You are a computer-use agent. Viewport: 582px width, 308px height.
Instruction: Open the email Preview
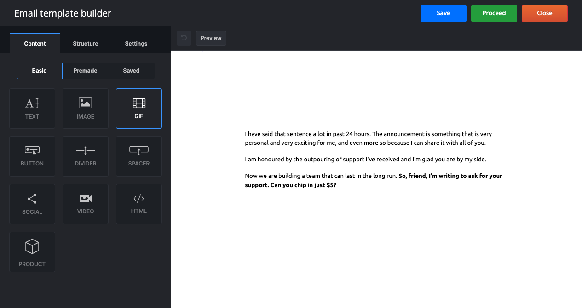[211, 38]
